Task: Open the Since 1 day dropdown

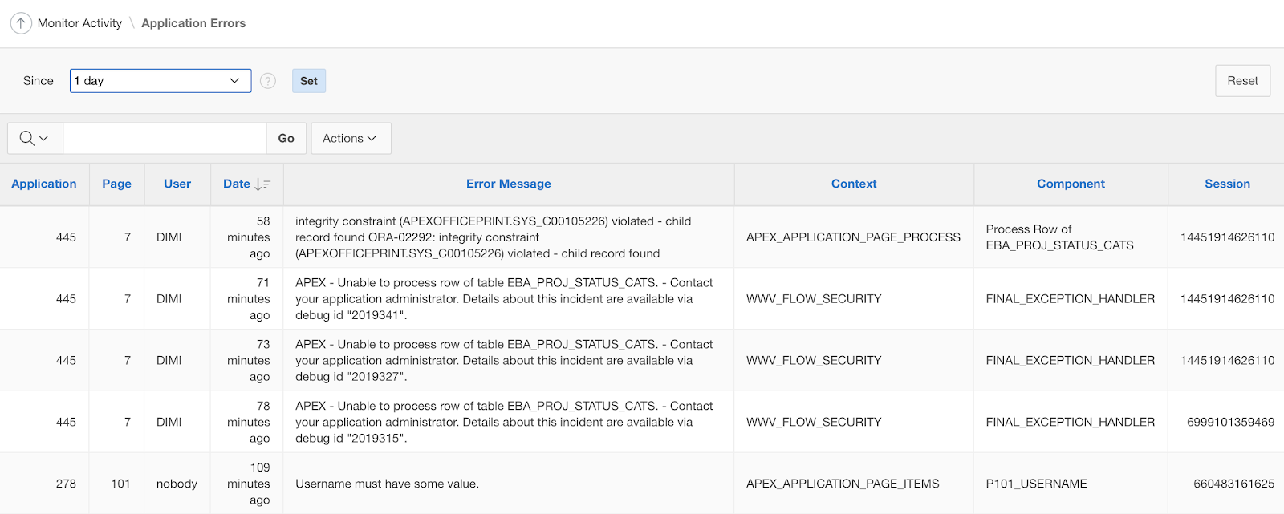Action: point(160,81)
